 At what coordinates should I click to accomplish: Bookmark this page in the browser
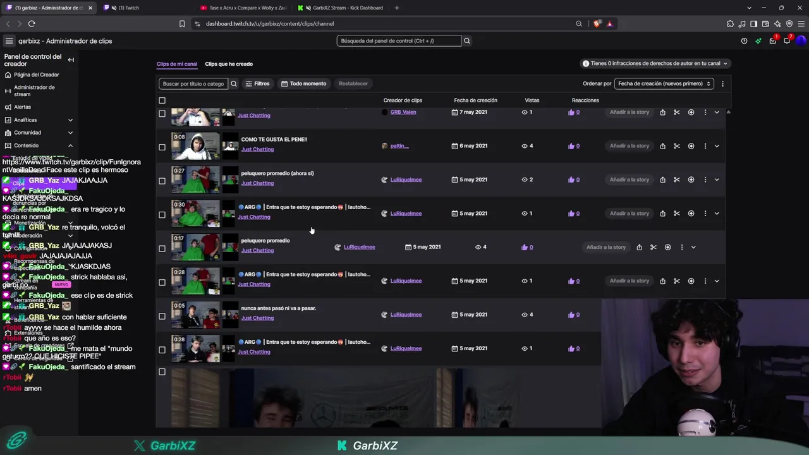182,24
